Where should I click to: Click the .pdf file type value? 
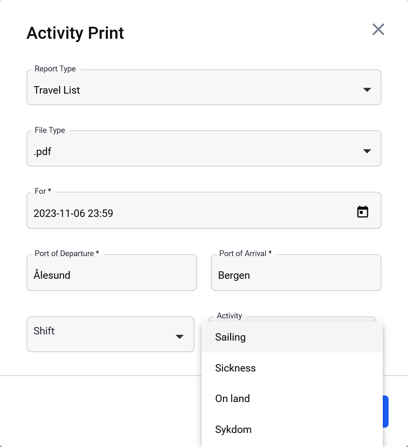[x=42, y=151]
